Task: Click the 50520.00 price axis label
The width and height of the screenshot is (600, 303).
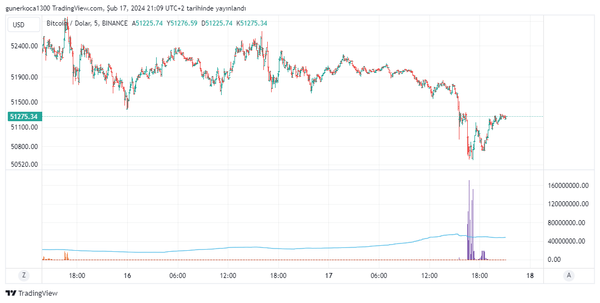Action: coord(24,165)
